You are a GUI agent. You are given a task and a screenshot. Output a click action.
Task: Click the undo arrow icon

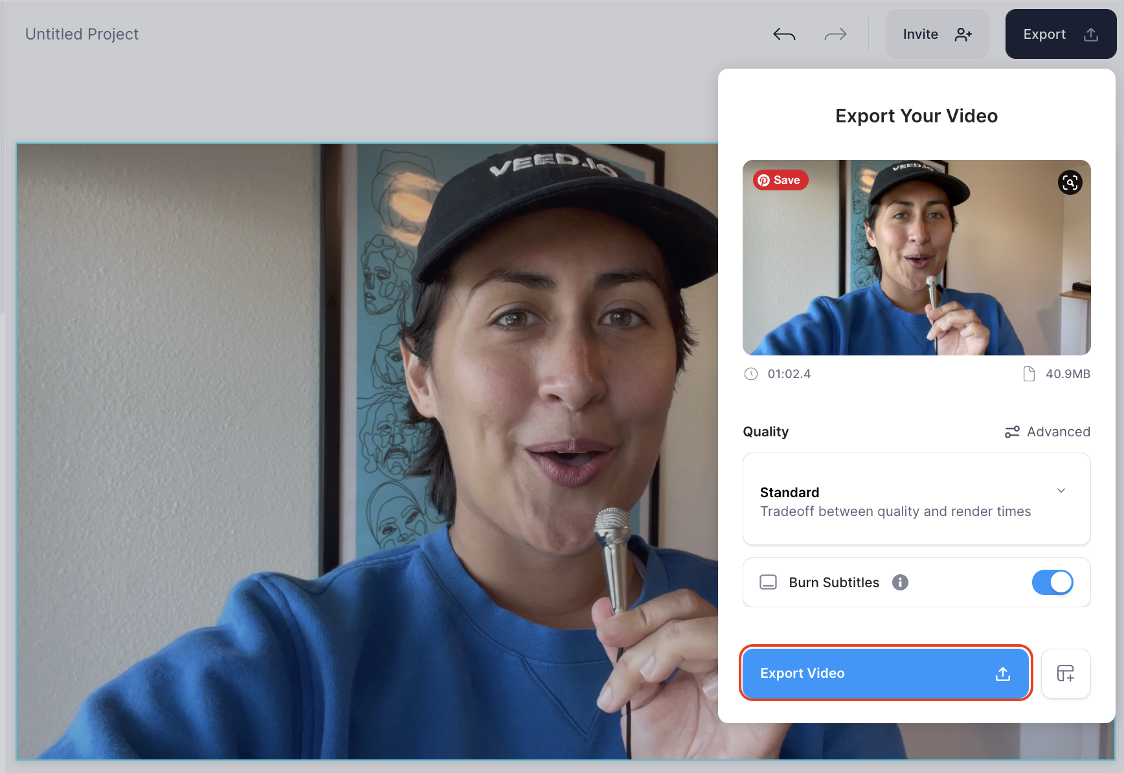coord(784,34)
